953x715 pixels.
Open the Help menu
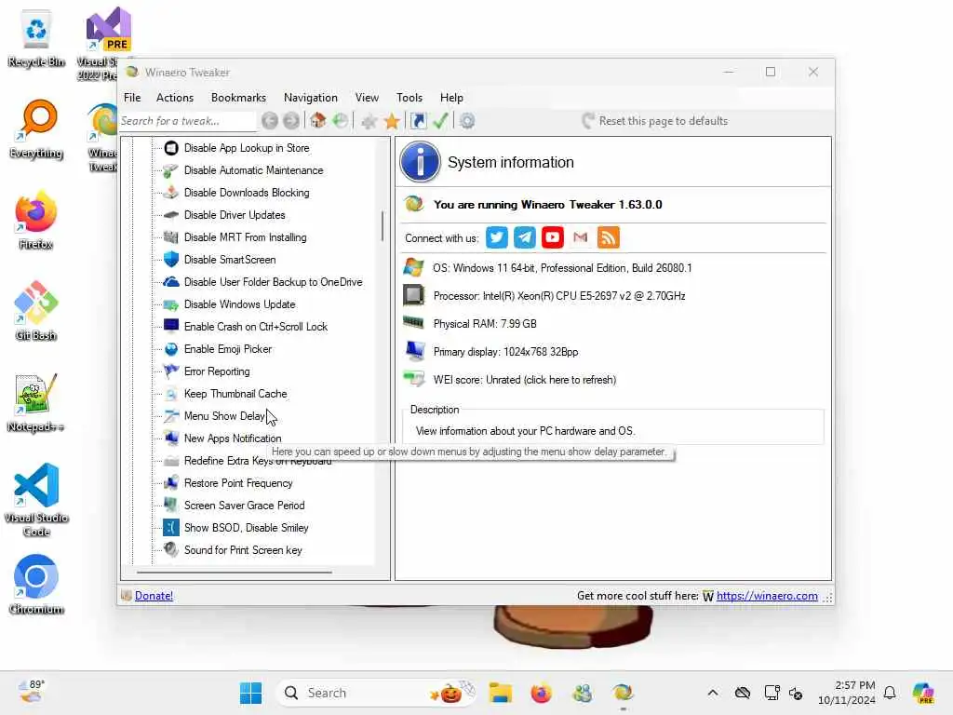[x=451, y=98]
